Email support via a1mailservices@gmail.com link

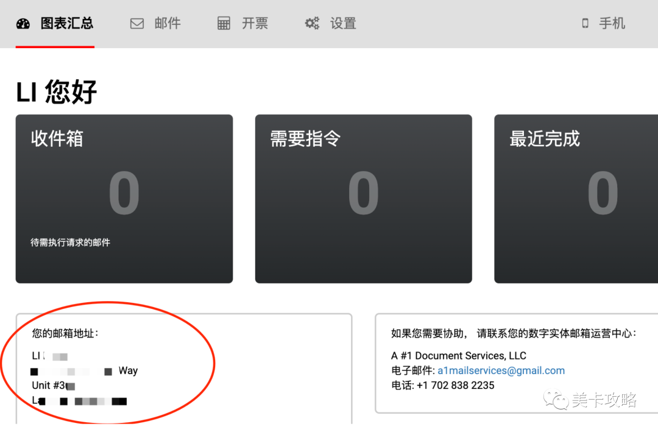pos(501,370)
